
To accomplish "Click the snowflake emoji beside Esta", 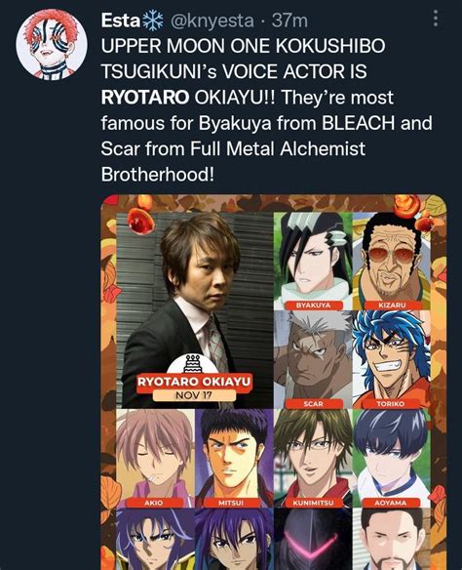I will (152, 20).
